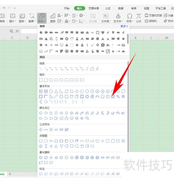Insert an attachment (附件)
Image resolution: width=174 pixels, height=178 pixels.
(169, 21)
